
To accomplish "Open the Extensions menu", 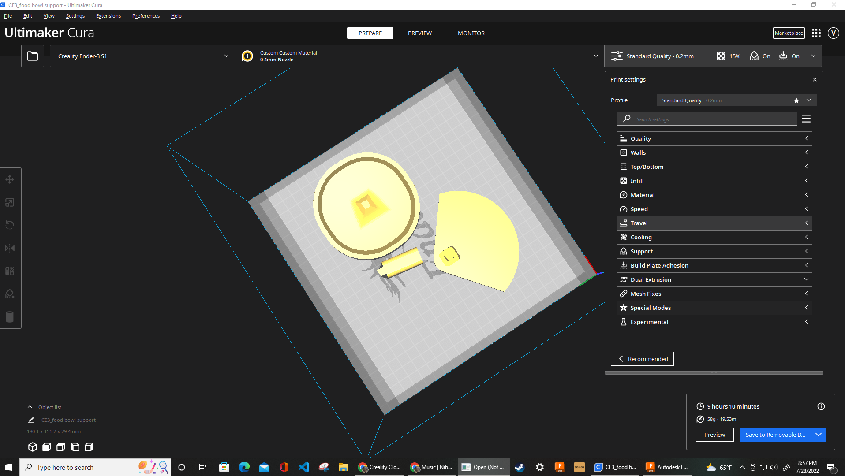I will pyautogui.click(x=108, y=16).
